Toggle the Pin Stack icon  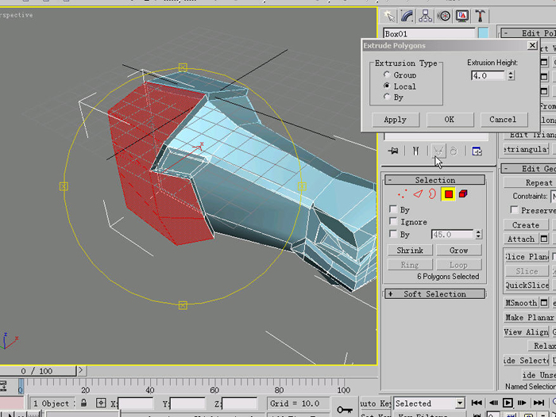pos(393,151)
